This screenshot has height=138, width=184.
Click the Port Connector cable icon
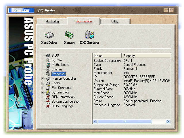click(48, 88)
